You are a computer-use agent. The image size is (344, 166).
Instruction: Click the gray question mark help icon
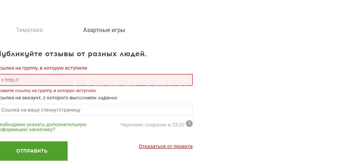[x=189, y=124]
